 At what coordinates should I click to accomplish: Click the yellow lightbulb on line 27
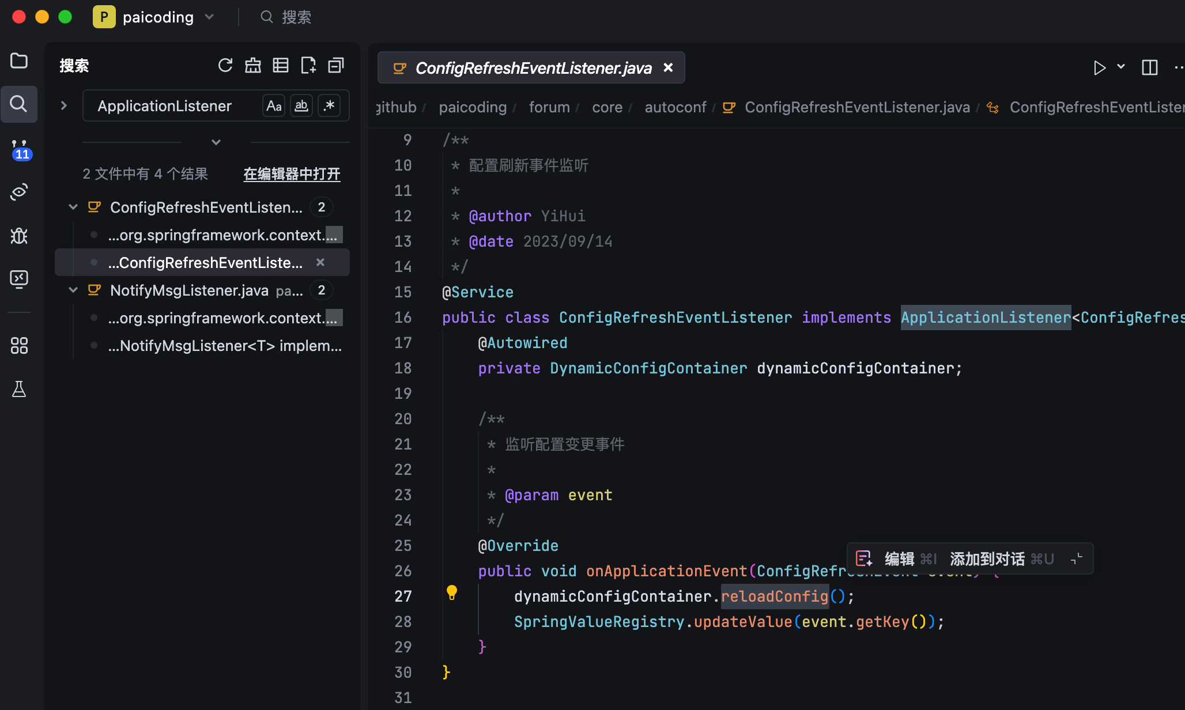tap(452, 592)
